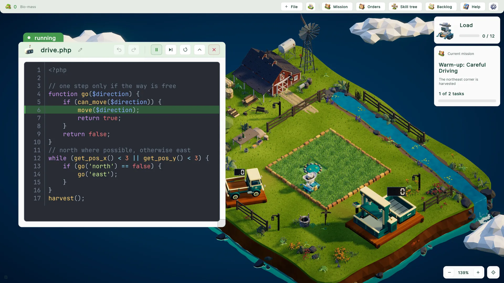Click the 0 / 12 load value

[488, 36]
